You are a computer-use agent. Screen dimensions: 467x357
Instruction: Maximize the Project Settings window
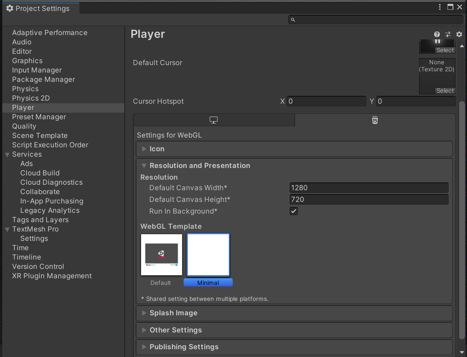450,7
